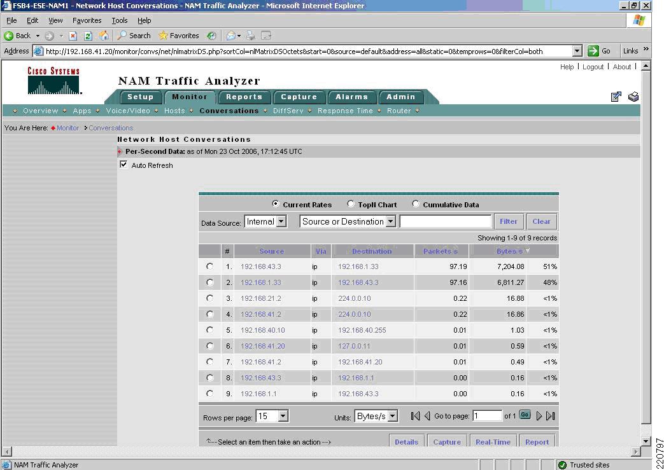Select the Cumulative Data radio button

click(x=416, y=204)
